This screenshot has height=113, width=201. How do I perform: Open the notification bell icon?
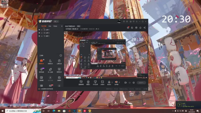tap(140, 28)
